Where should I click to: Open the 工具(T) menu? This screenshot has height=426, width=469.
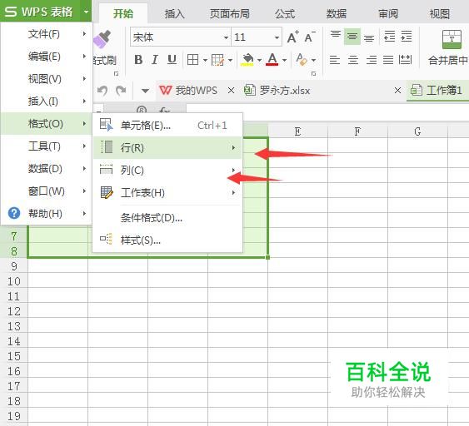(x=46, y=146)
